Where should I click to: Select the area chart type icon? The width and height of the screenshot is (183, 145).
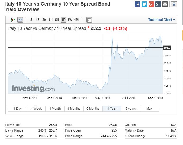(x=20, y=20)
